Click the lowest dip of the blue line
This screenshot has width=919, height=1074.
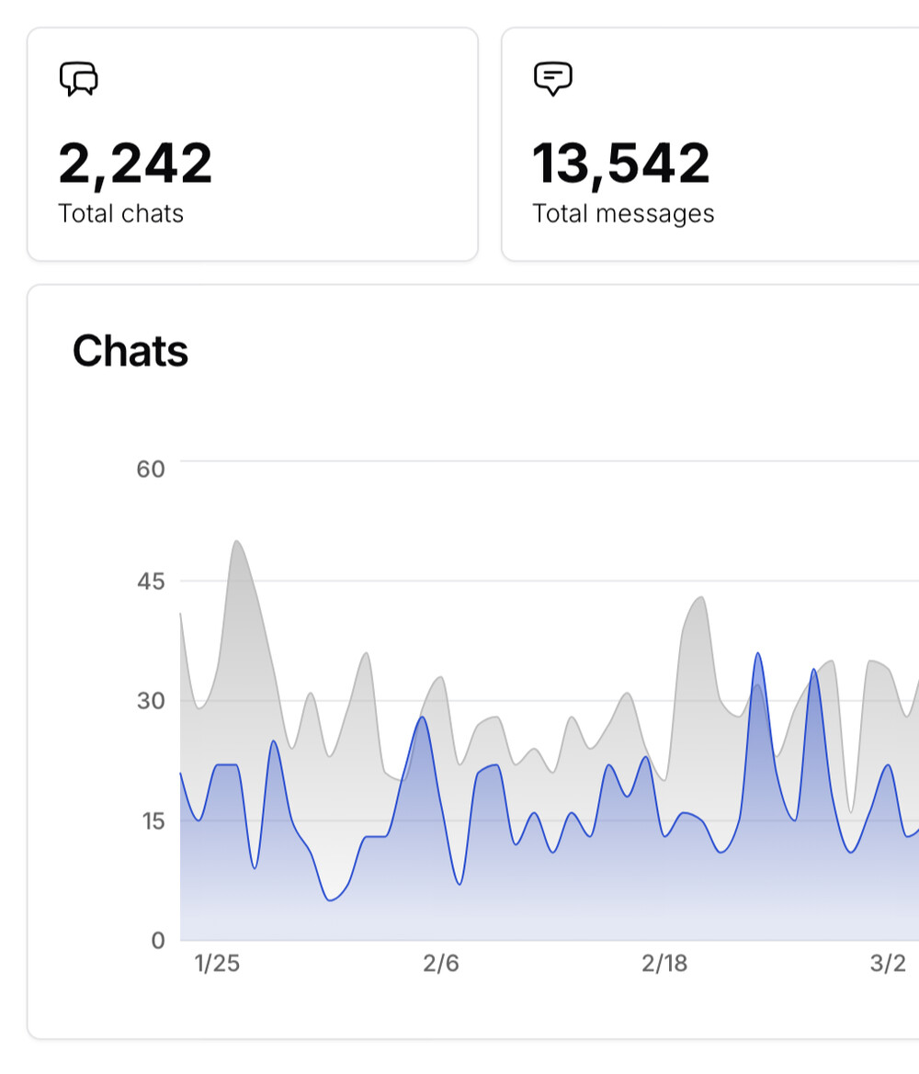pos(331,900)
